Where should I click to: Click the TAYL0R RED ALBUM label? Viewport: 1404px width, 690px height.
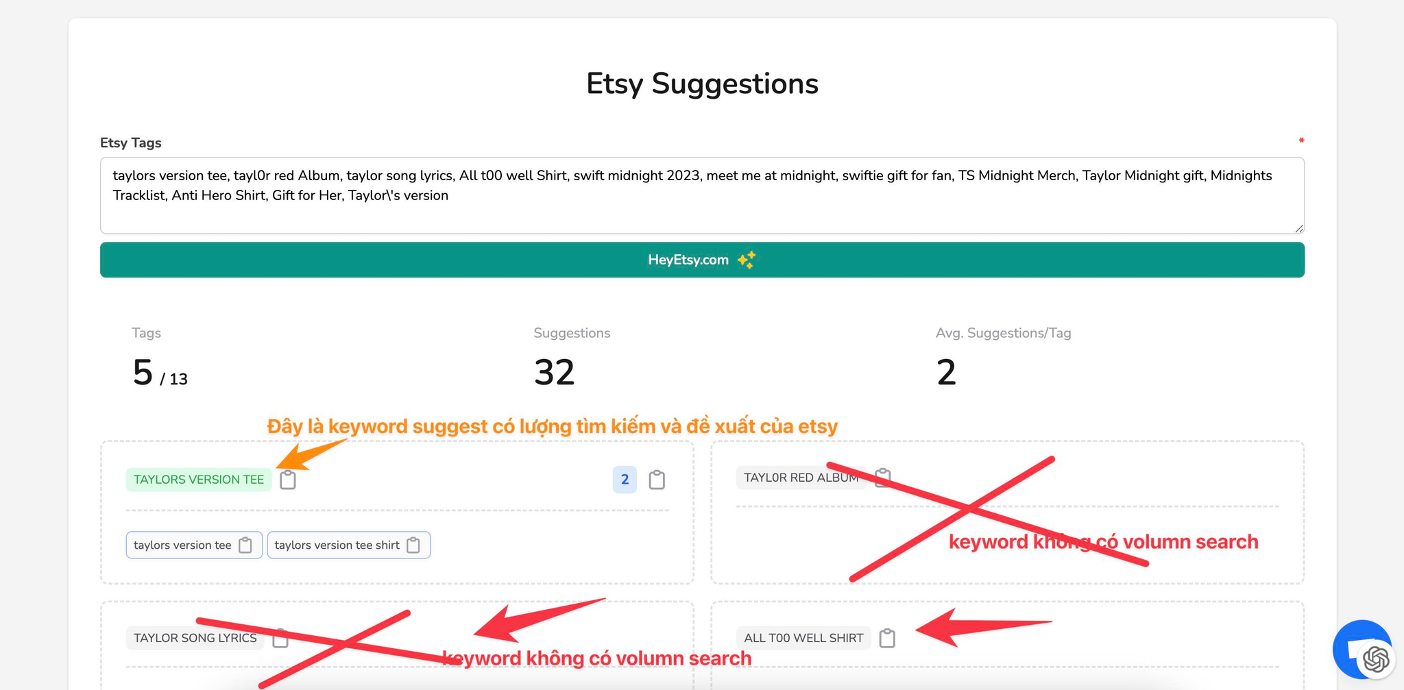click(x=801, y=478)
